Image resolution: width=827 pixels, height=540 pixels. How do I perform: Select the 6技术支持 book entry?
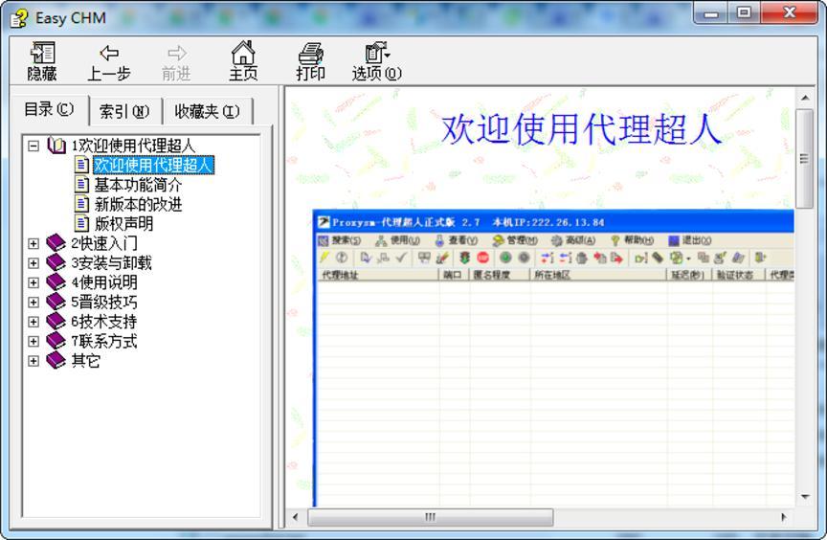click(x=104, y=321)
